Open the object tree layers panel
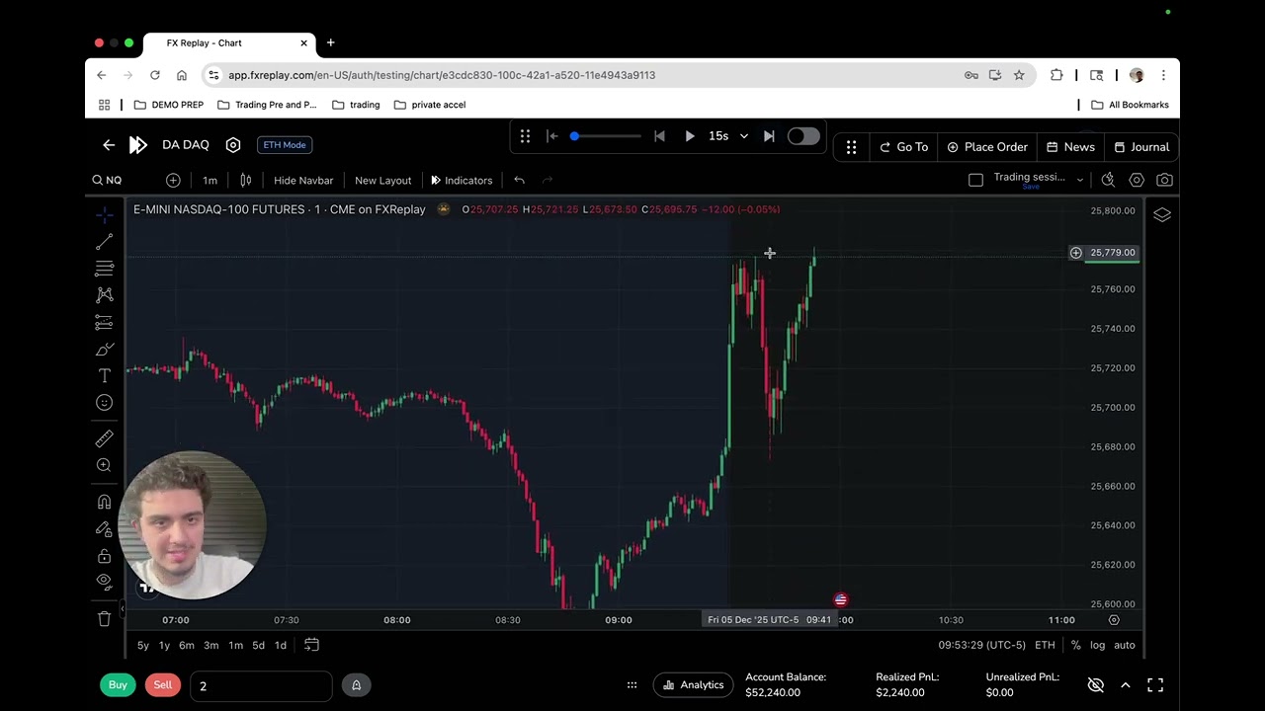 (x=1162, y=215)
